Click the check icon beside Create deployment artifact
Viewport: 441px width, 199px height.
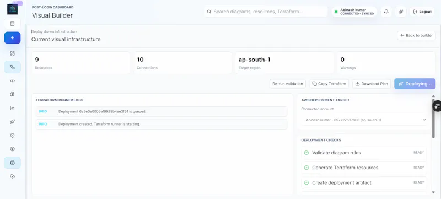tap(306, 182)
